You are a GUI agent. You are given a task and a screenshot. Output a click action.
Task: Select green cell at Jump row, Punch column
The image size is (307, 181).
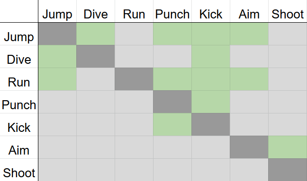[172, 34]
